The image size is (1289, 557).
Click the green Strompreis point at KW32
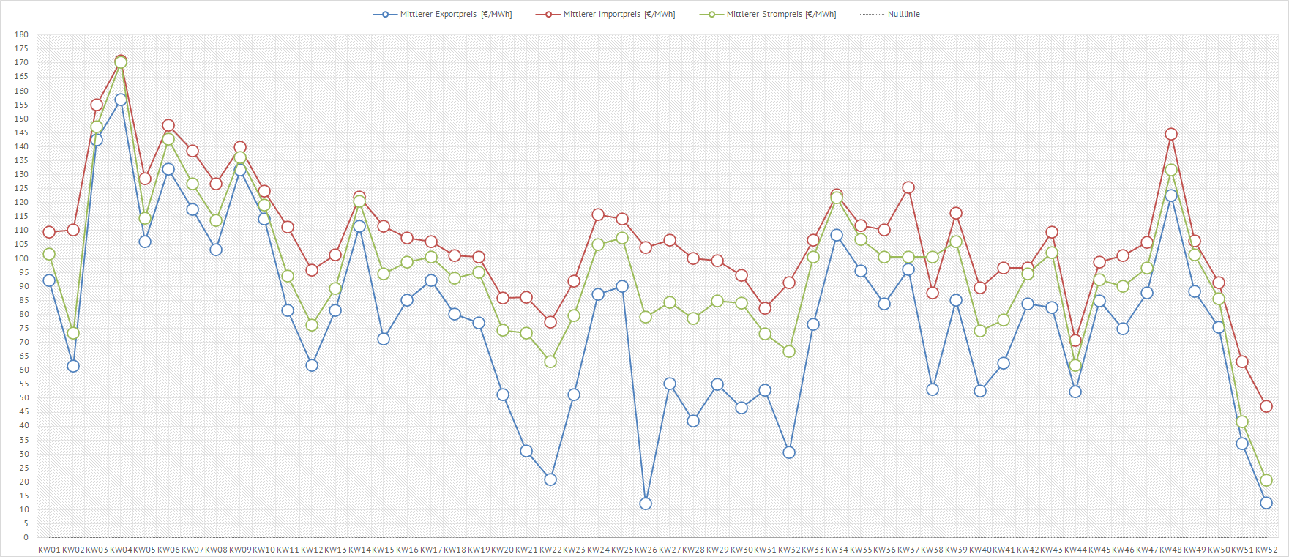click(x=789, y=351)
